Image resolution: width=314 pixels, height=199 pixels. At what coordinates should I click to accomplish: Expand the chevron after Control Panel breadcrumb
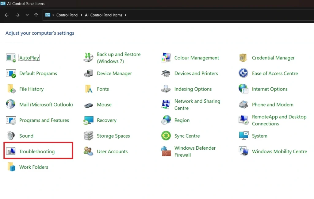tap(82, 15)
